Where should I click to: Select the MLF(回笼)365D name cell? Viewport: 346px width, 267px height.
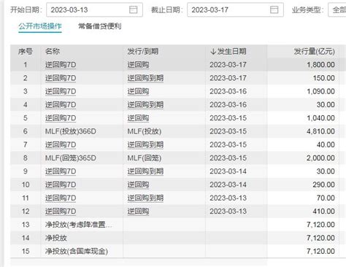[x=71, y=158]
